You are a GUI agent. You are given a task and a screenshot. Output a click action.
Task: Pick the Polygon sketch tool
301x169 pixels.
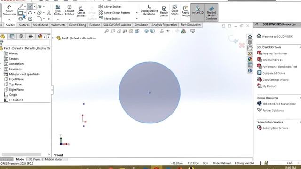[x=30, y=19]
